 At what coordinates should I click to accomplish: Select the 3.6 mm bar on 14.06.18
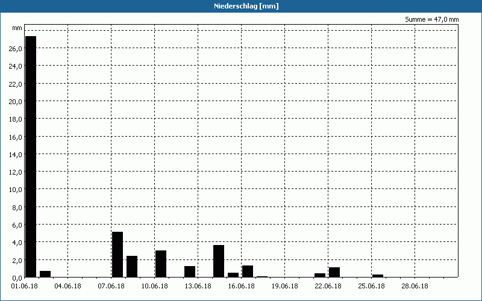coord(219,261)
